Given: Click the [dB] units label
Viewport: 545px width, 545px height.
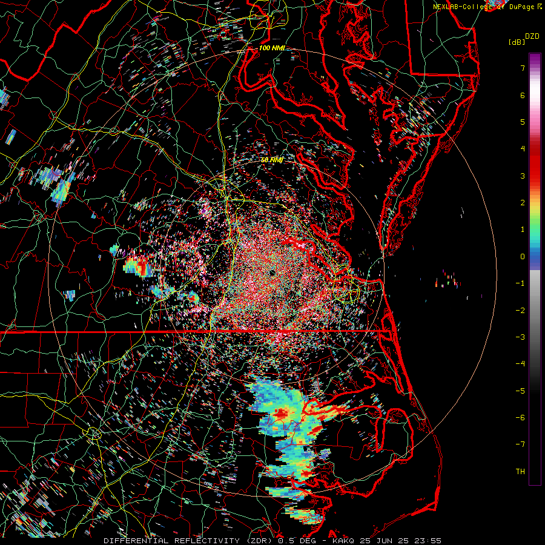Looking at the screenshot, I should pos(516,42).
